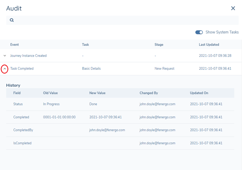Click the Last Updated column header
Screen dimensions: 242x170
coord(209,45)
